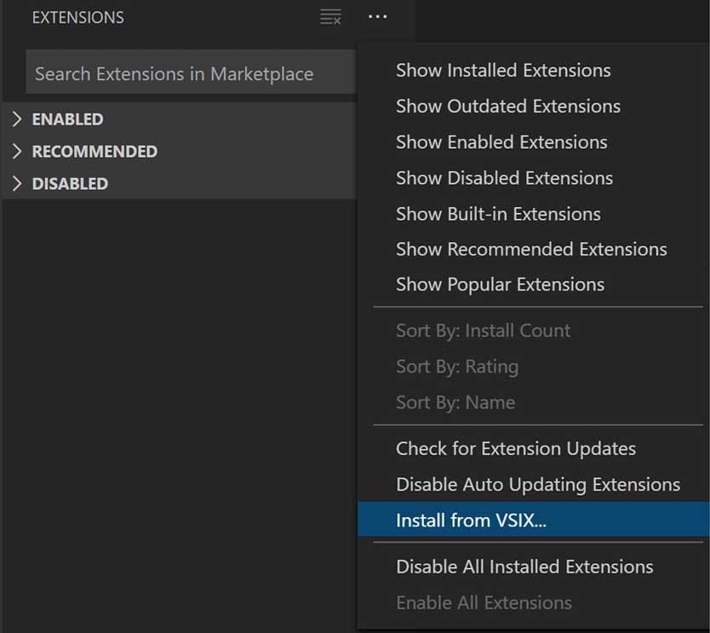The width and height of the screenshot is (710, 633).
Task: Choose Install from VSIX...
Action: tap(534, 520)
